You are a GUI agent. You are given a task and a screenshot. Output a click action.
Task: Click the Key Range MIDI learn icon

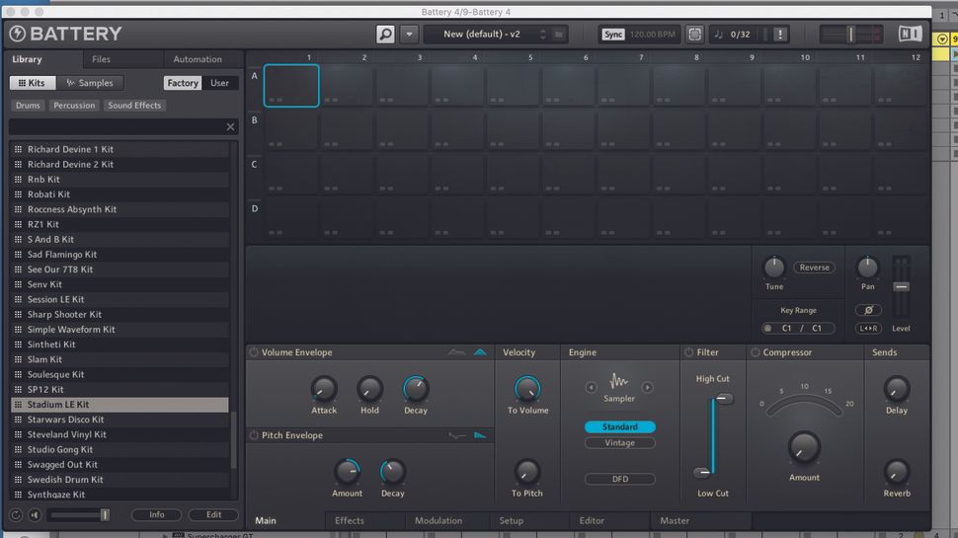point(768,328)
